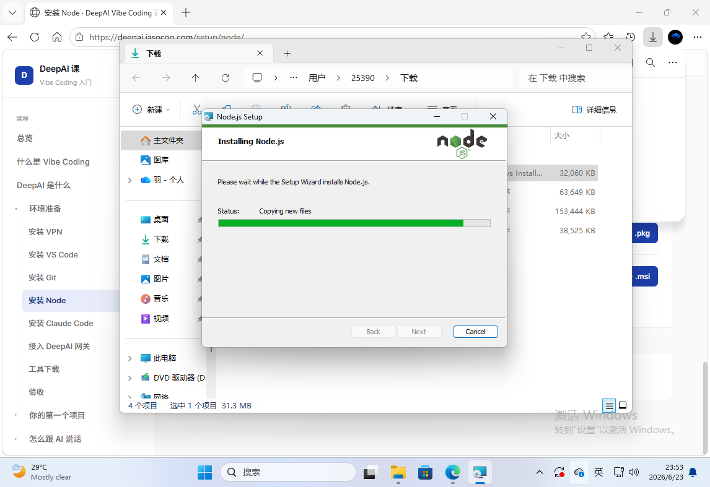The image size is (710, 487).
Task: Open the tab list chevron in browser
Action: [x=12, y=12]
